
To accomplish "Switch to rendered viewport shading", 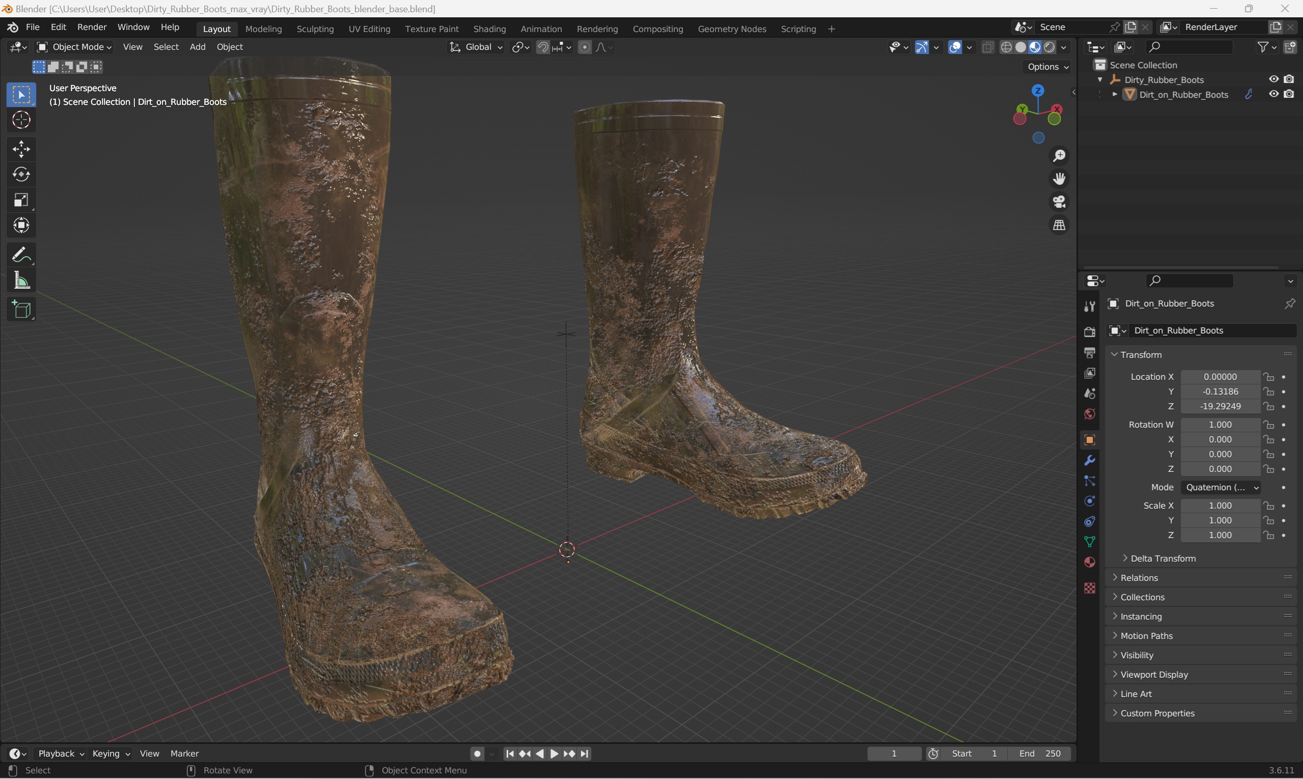I will pyautogui.click(x=1049, y=47).
